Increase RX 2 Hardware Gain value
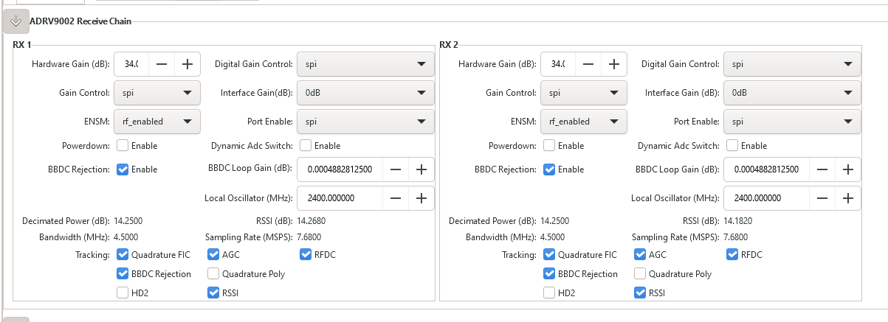Image resolution: width=888 pixels, height=322 pixels. tap(614, 64)
